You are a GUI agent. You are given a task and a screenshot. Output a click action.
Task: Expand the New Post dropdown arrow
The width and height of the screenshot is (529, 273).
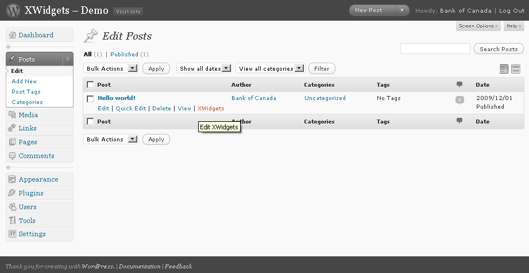pos(402,10)
